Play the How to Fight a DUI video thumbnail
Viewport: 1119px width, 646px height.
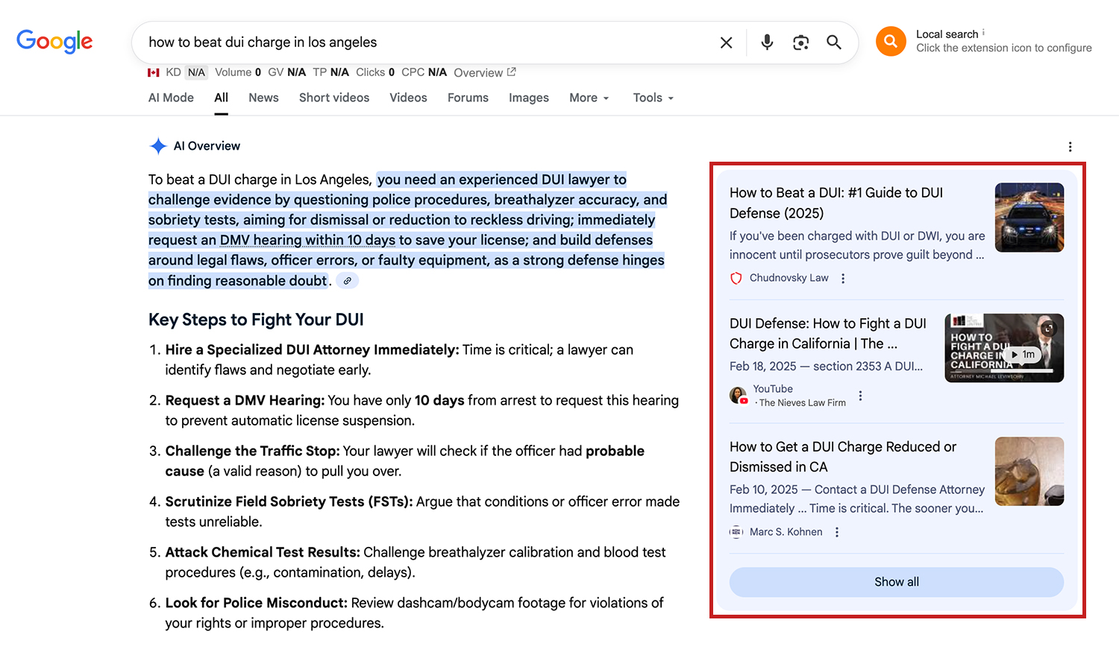(1003, 347)
